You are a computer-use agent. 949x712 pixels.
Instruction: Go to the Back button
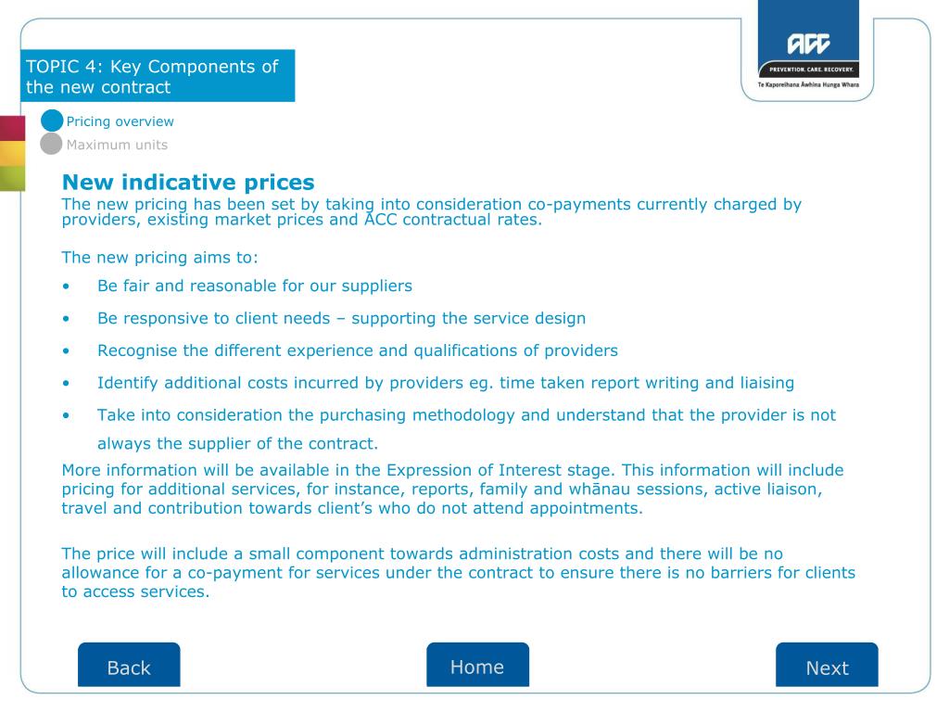click(x=129, y=665)
